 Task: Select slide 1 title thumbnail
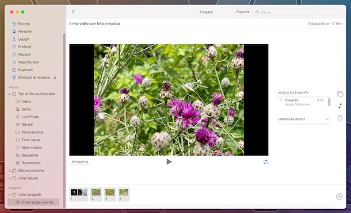click(79, 194)
